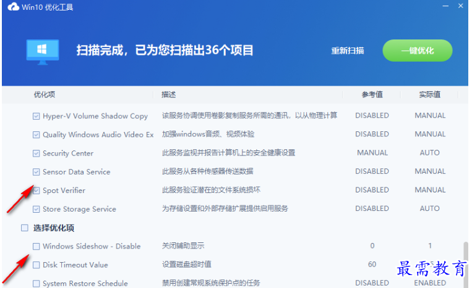
Task: Click the 优化项 column header
Action: [x=45, y=94]
